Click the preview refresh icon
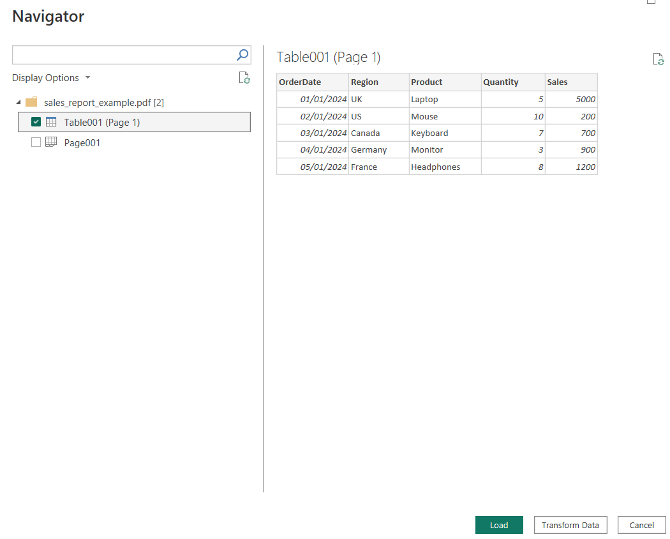Image resolution: width=670 pixels, height=539 pixels. 659,59
